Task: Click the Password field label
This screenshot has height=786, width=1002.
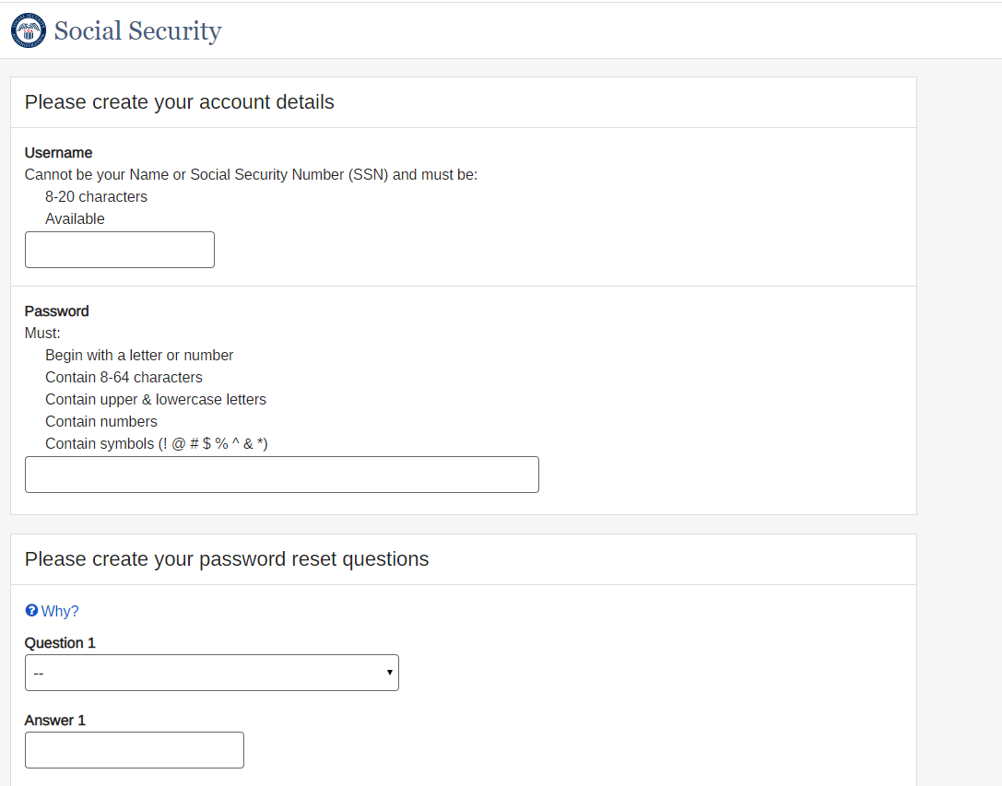Action: [56, 311]
